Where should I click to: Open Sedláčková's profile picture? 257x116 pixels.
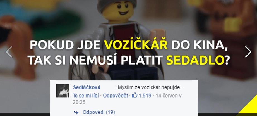(x=63, y=91)
